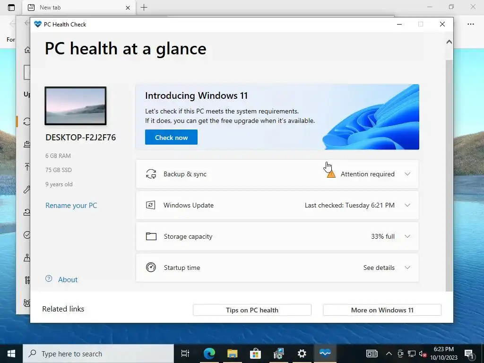This screenshot has width=484, height=363.
Task: Click the '9 years old' text
Action: 59,184
